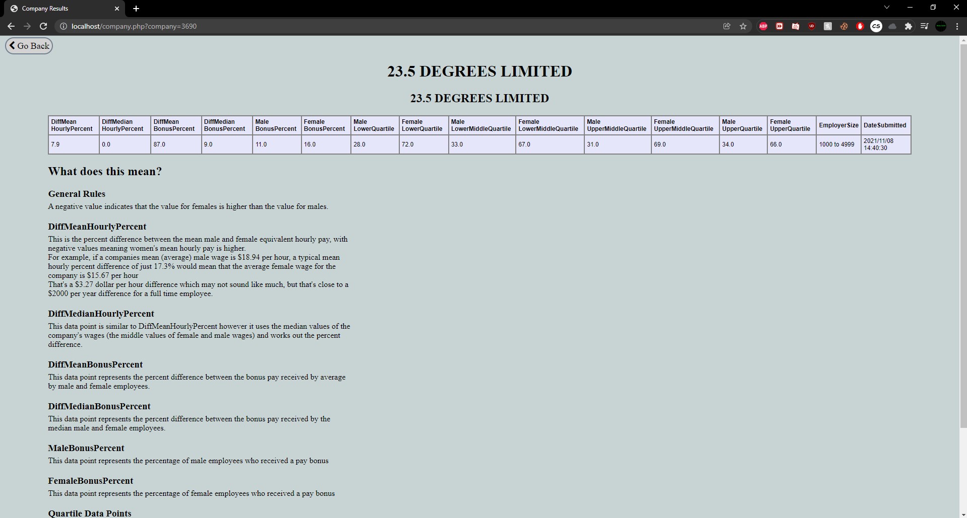
Task: Click the Male UpperQuartile header
Action: pos(743,125)
